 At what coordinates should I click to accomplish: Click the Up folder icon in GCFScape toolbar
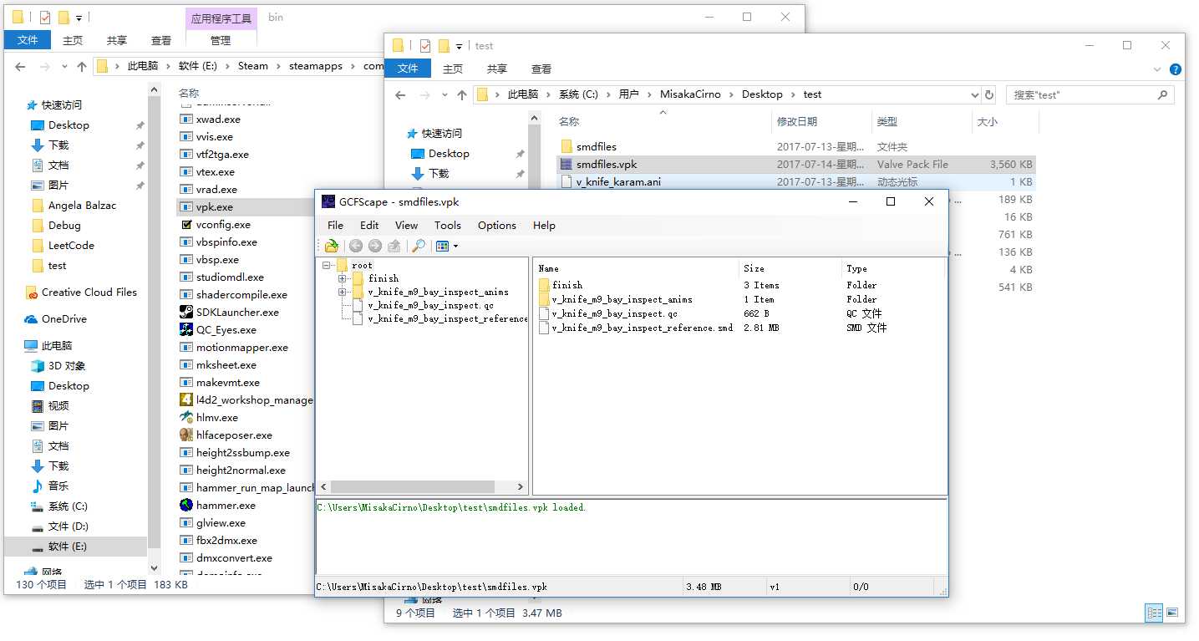point(394,246)
